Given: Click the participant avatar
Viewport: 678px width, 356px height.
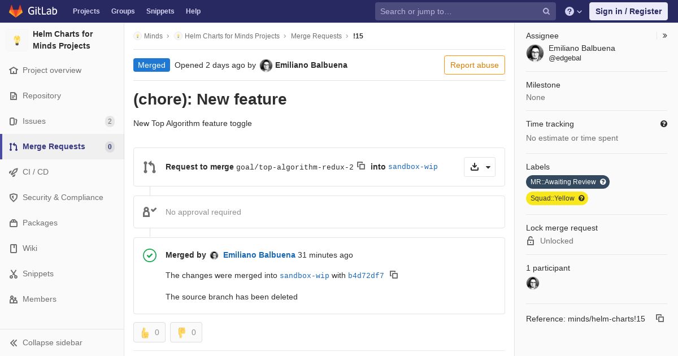Looking at the screenshot, I should click(533, 283).
